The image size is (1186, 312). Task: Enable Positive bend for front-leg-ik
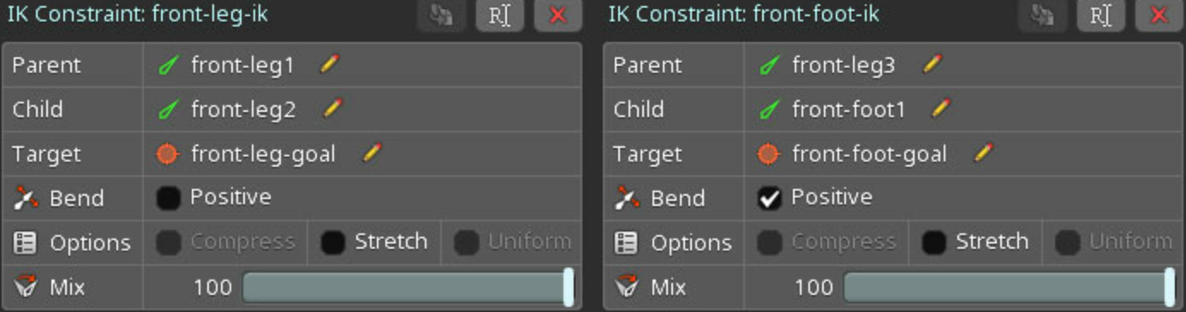pyautogui.click(x=169, y=198)
